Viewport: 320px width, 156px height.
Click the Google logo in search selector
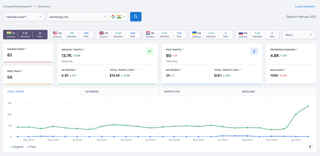pyautogui.click(x=113, y=17)
